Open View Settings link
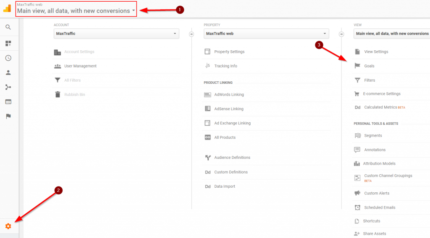 (376, 52)
